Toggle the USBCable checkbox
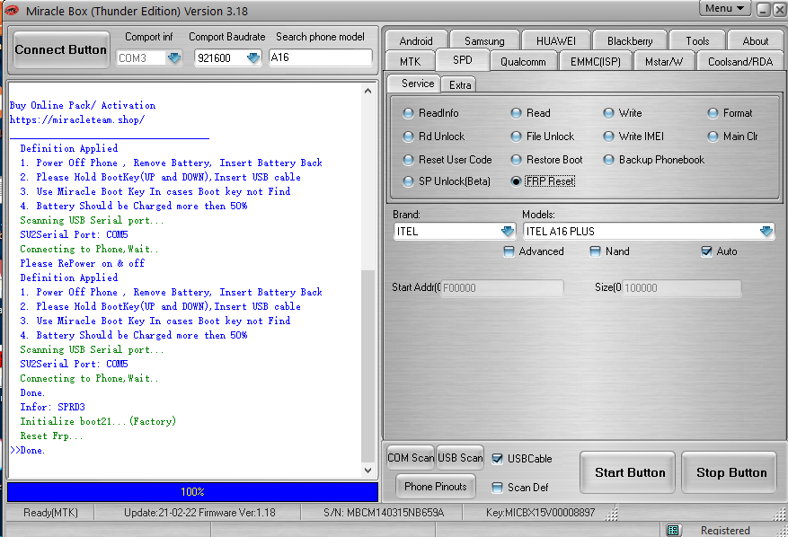 [x=497, y=459]
